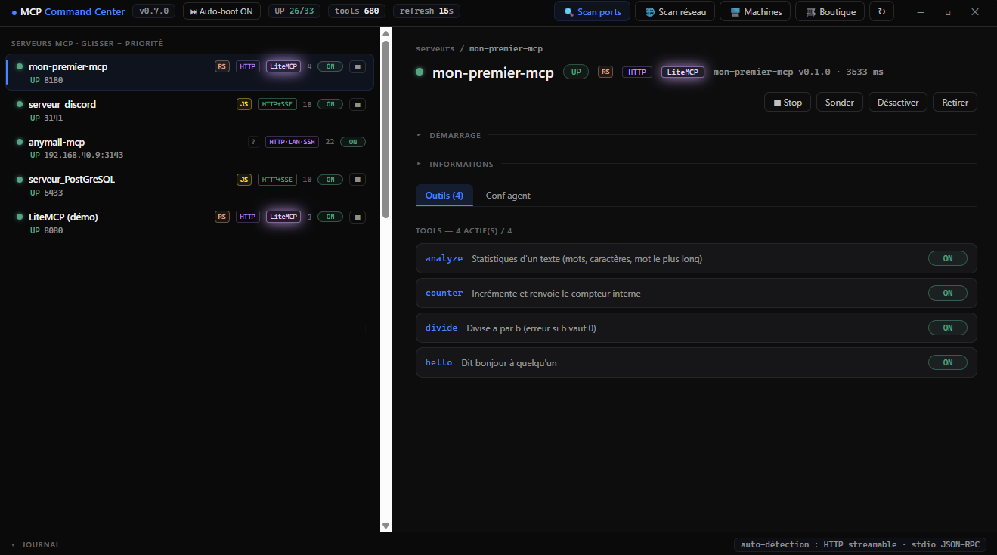
Task: Open the Machines view
Action: pyautogui.click(x=756, y=11)
